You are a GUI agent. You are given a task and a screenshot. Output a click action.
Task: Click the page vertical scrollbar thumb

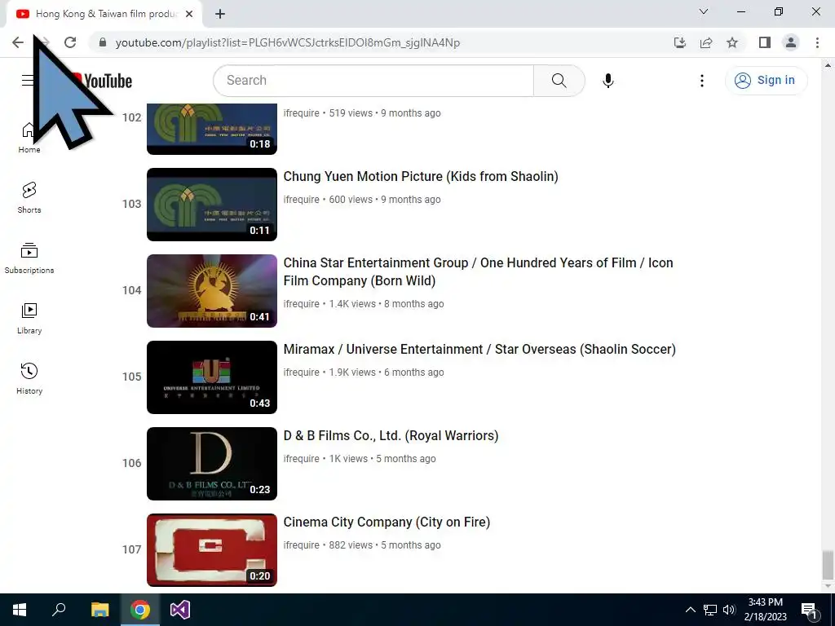click(x=827, y=566)
